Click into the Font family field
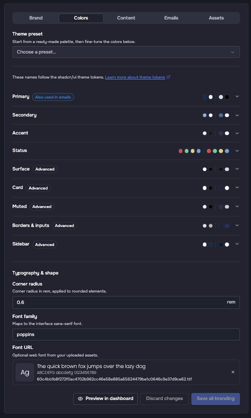251x418 pixels. point(126,334)
